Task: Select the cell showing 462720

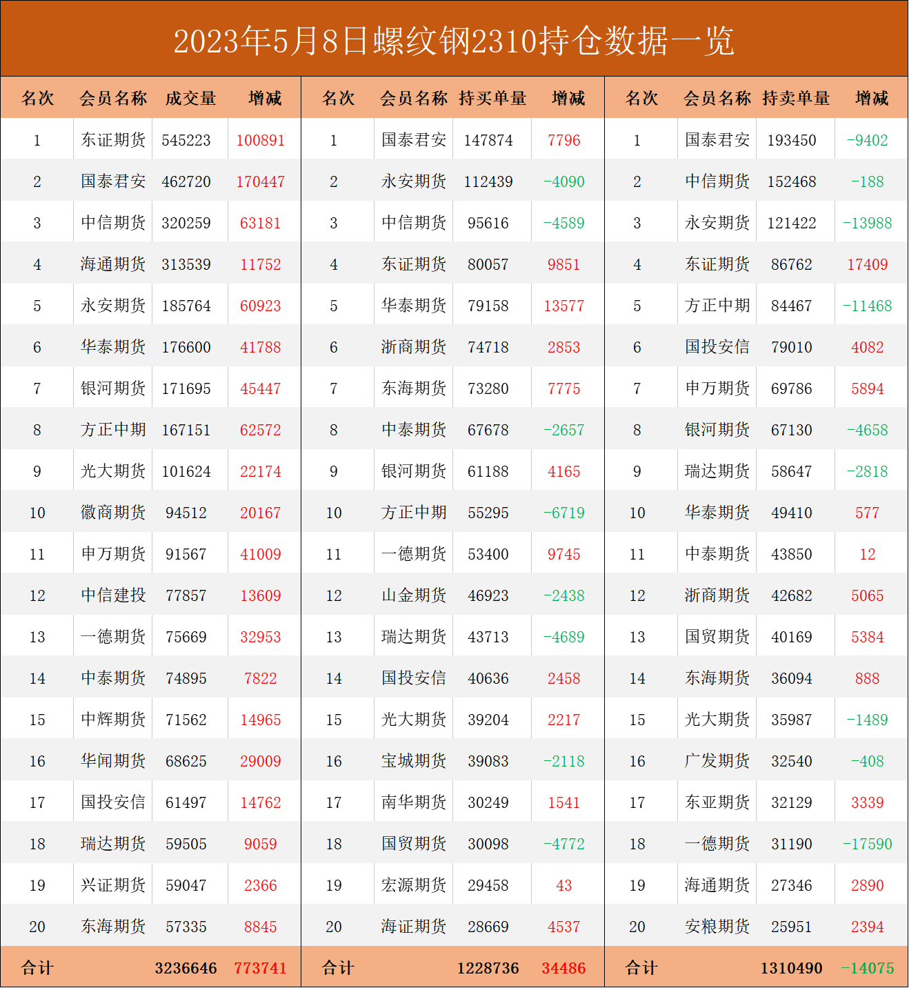Action: (x=186, y=181)
